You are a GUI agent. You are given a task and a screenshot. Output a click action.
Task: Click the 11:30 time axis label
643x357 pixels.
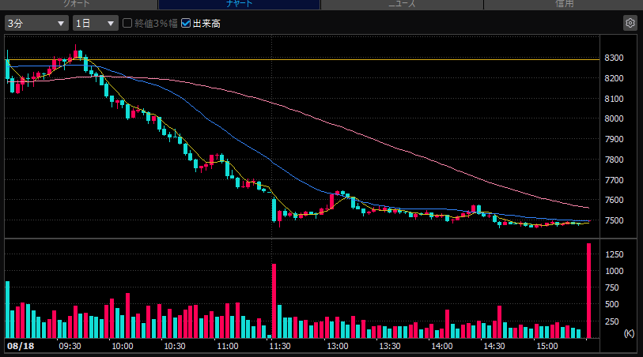pyautogui.click(x=280, y=346)
